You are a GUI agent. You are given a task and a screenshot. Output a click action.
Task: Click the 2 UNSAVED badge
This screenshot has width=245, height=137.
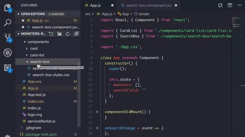[56, 14]
